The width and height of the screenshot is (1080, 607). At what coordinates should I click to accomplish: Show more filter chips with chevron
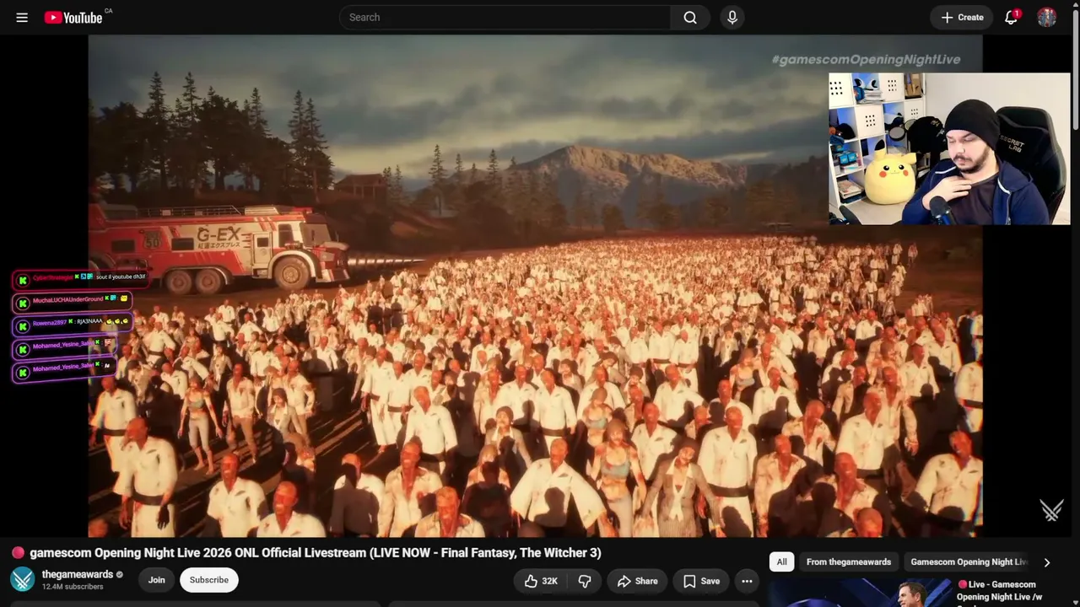(1047, 562)
